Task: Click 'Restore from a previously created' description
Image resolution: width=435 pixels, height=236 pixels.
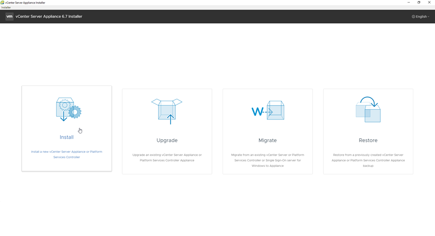Action: pos(368,160)
